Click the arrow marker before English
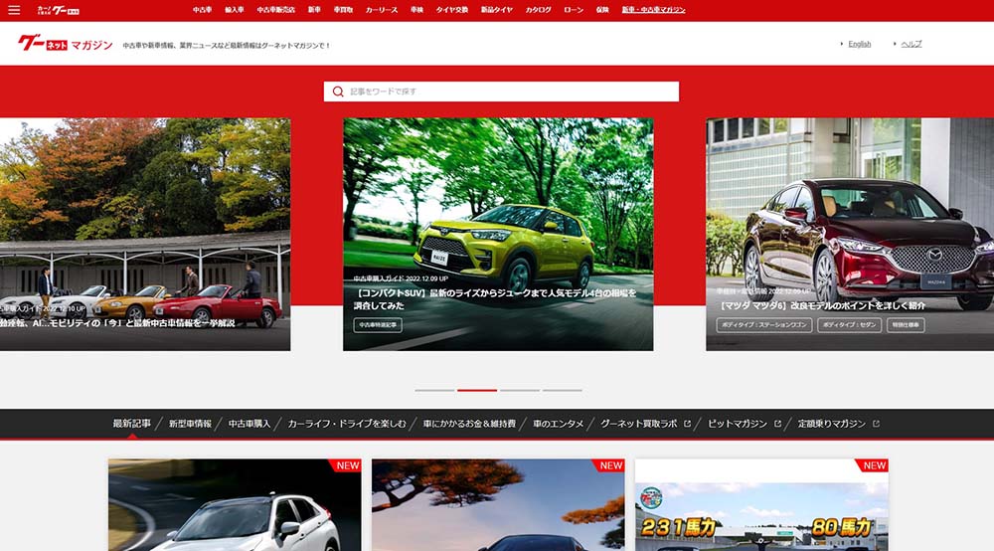994x551 pixels. 842,44
